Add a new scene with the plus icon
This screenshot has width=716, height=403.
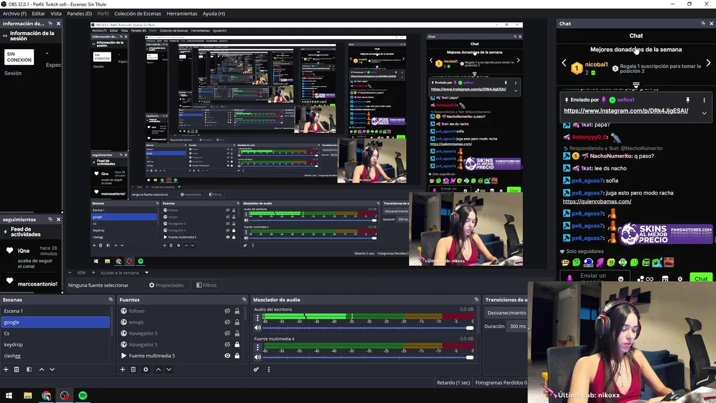(x=6, y=369)
